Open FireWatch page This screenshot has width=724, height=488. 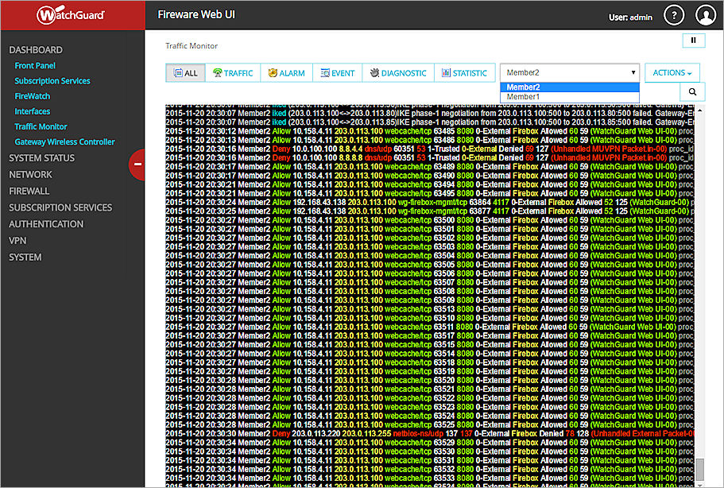click(33, 96)
